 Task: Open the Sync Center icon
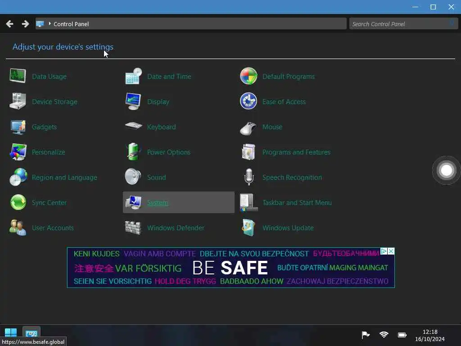(x=18, y=202)
